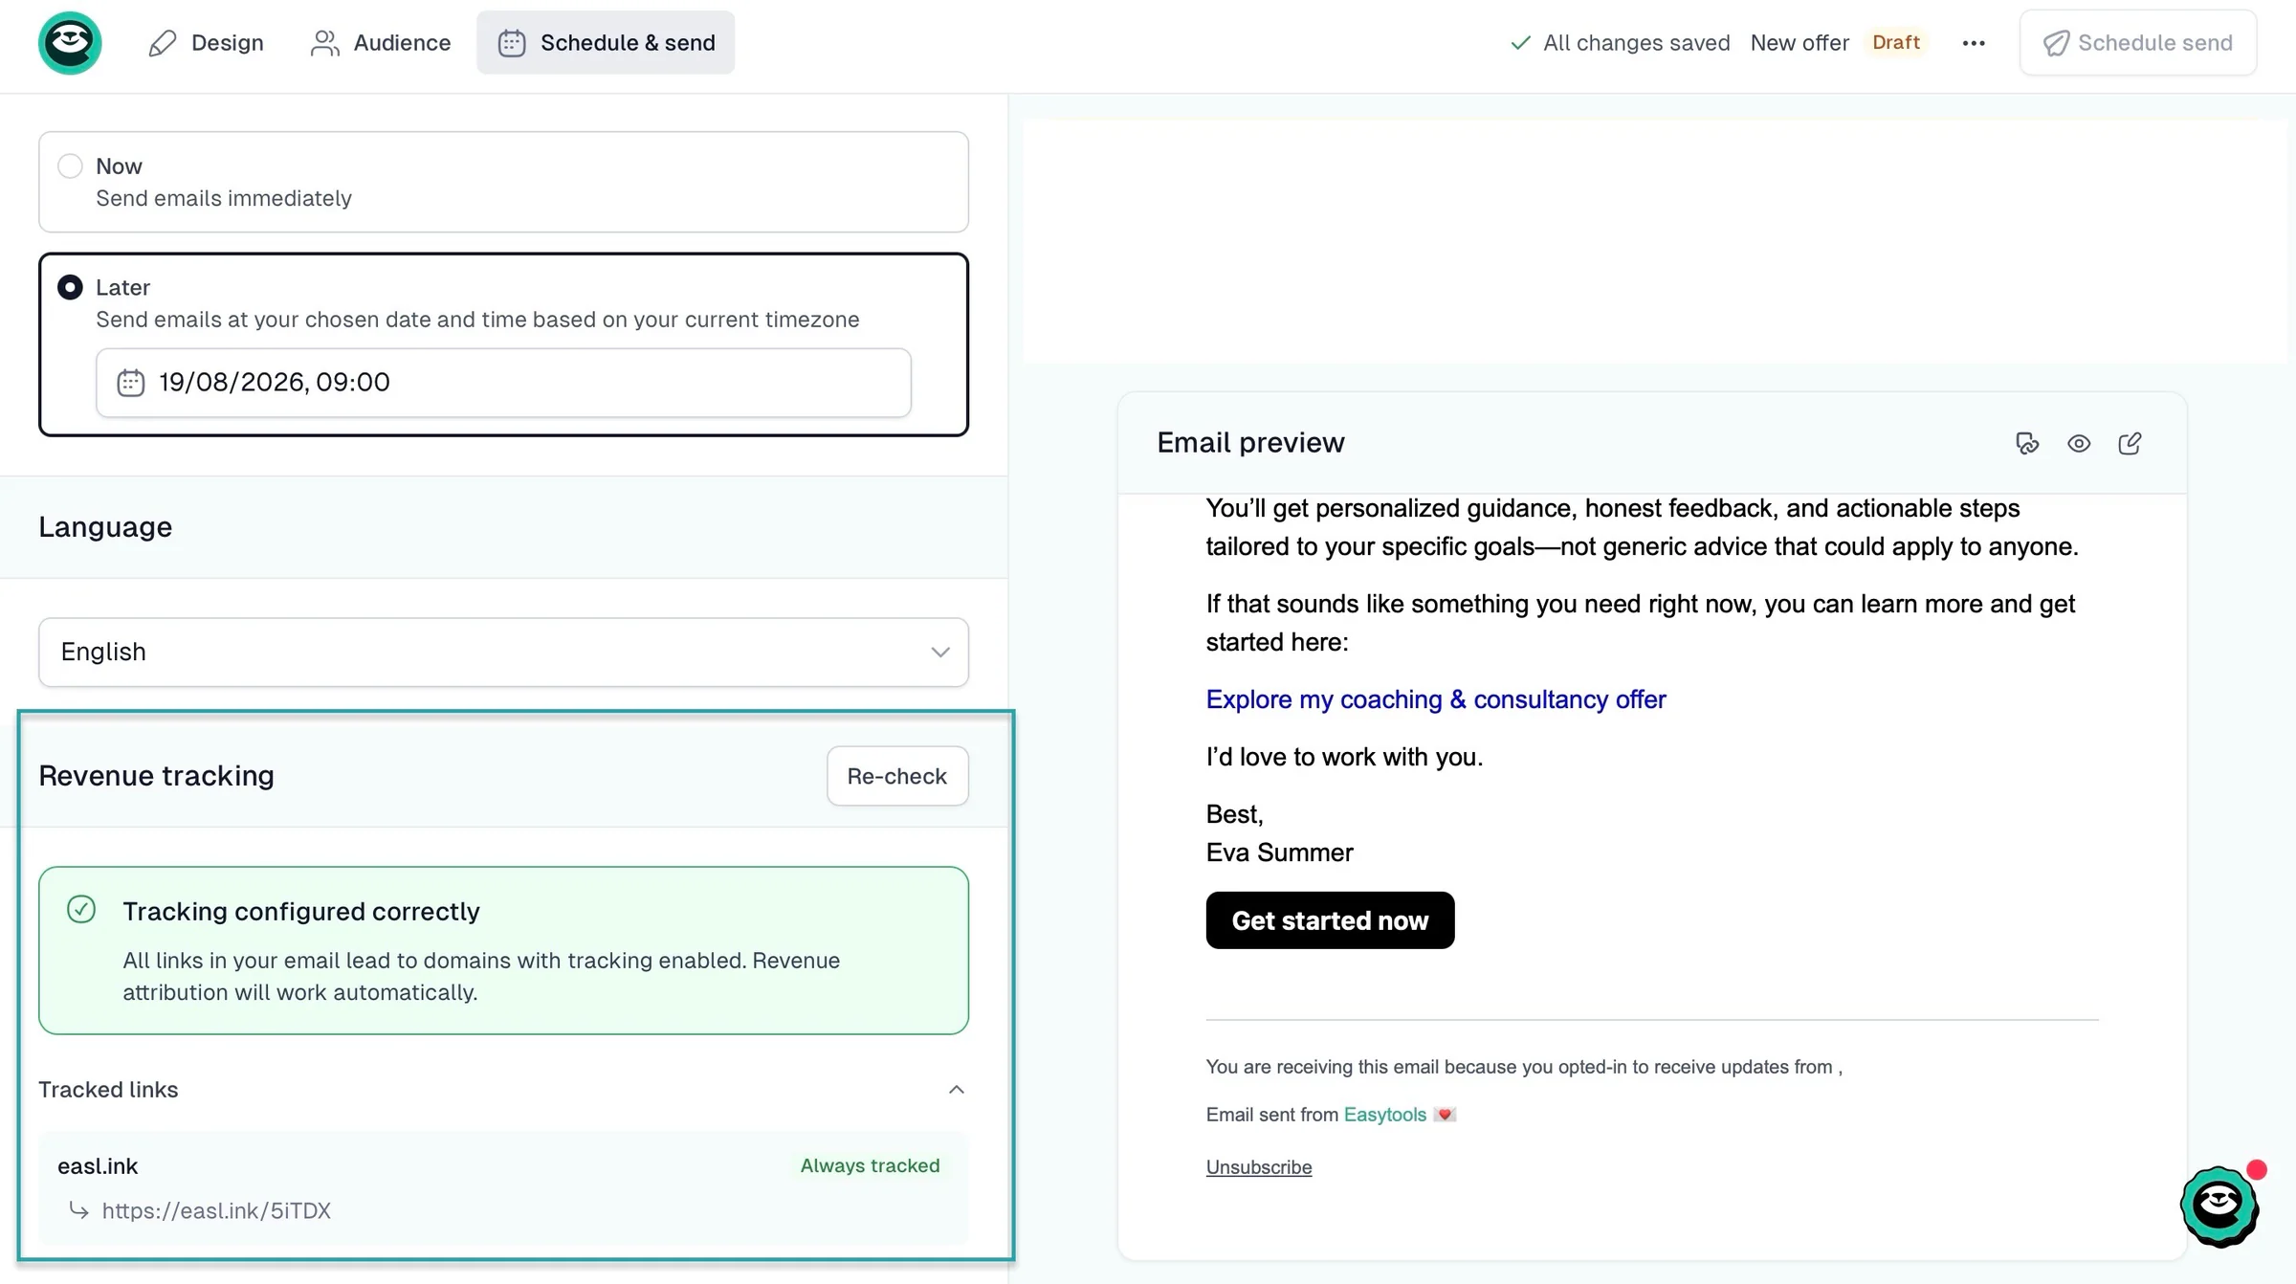Collapse the Tracked links section
This screenshot has width=2296, height=1284.
point(956,1090)
